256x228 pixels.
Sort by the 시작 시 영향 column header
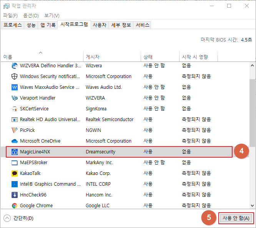(x=198, y=57)
